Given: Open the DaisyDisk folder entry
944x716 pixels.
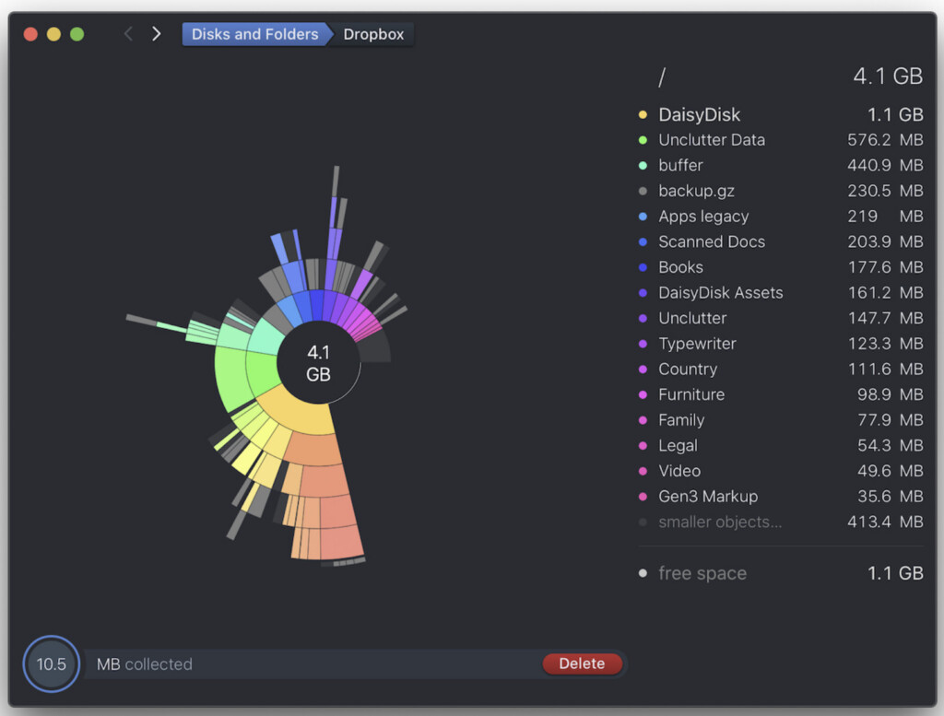Looking at the screenshot, I should click(x=699, y=114).
